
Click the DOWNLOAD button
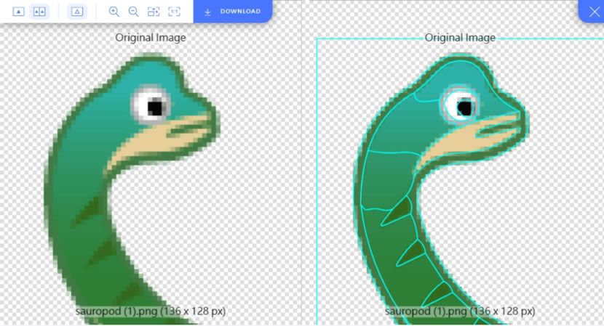pyautogui.click(x=233, y=12)
